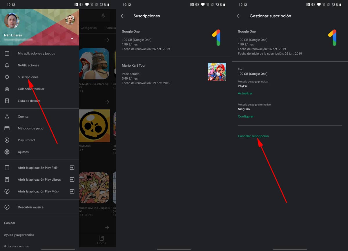
Task: Open Lista de deseos bookmark icon
Action: 7,101
